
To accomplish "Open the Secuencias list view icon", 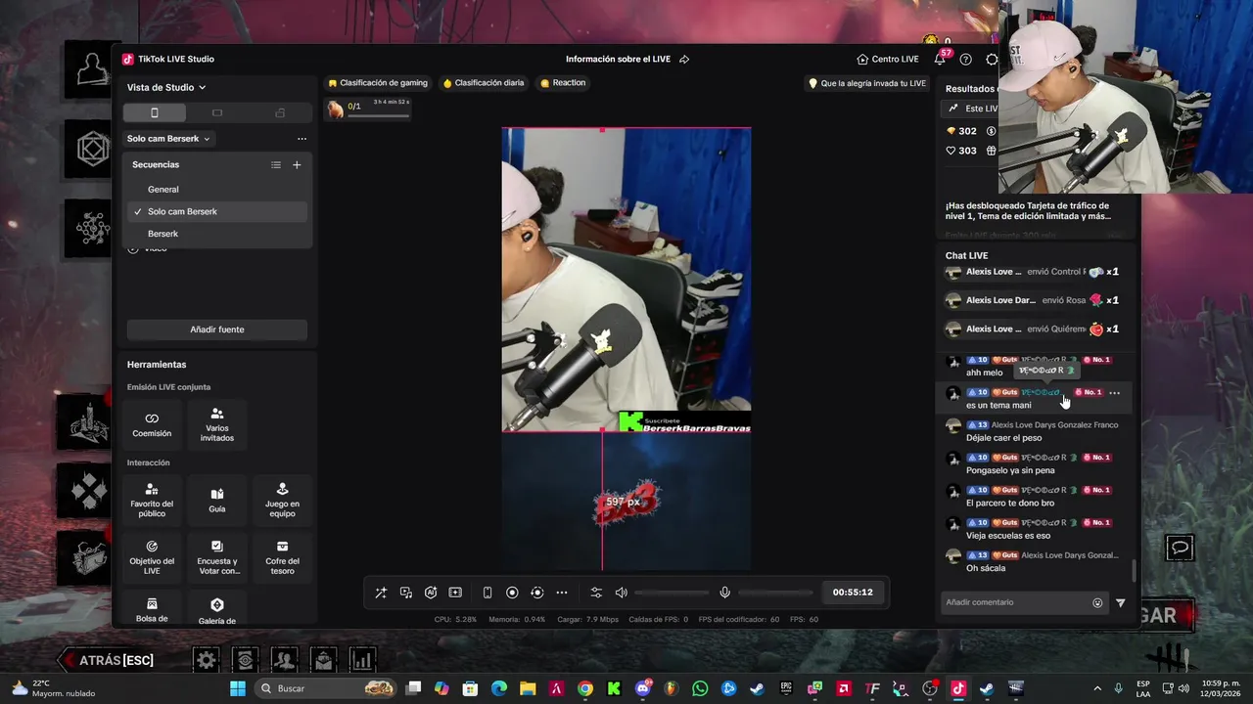I will pyautogui.click(x=276, y=165).
